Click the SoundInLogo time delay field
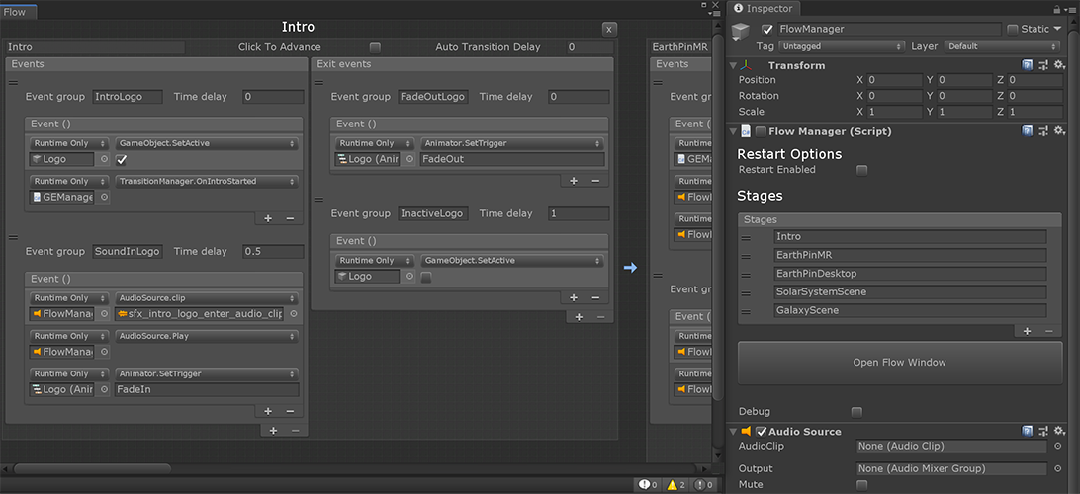1080x494 pixels. [x=273, y=251]
